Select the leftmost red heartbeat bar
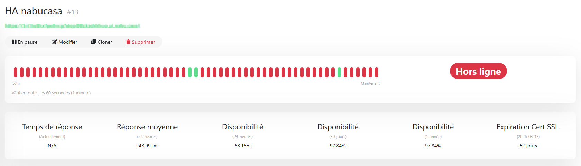581x166 pixels. click(x=16, y=72)
